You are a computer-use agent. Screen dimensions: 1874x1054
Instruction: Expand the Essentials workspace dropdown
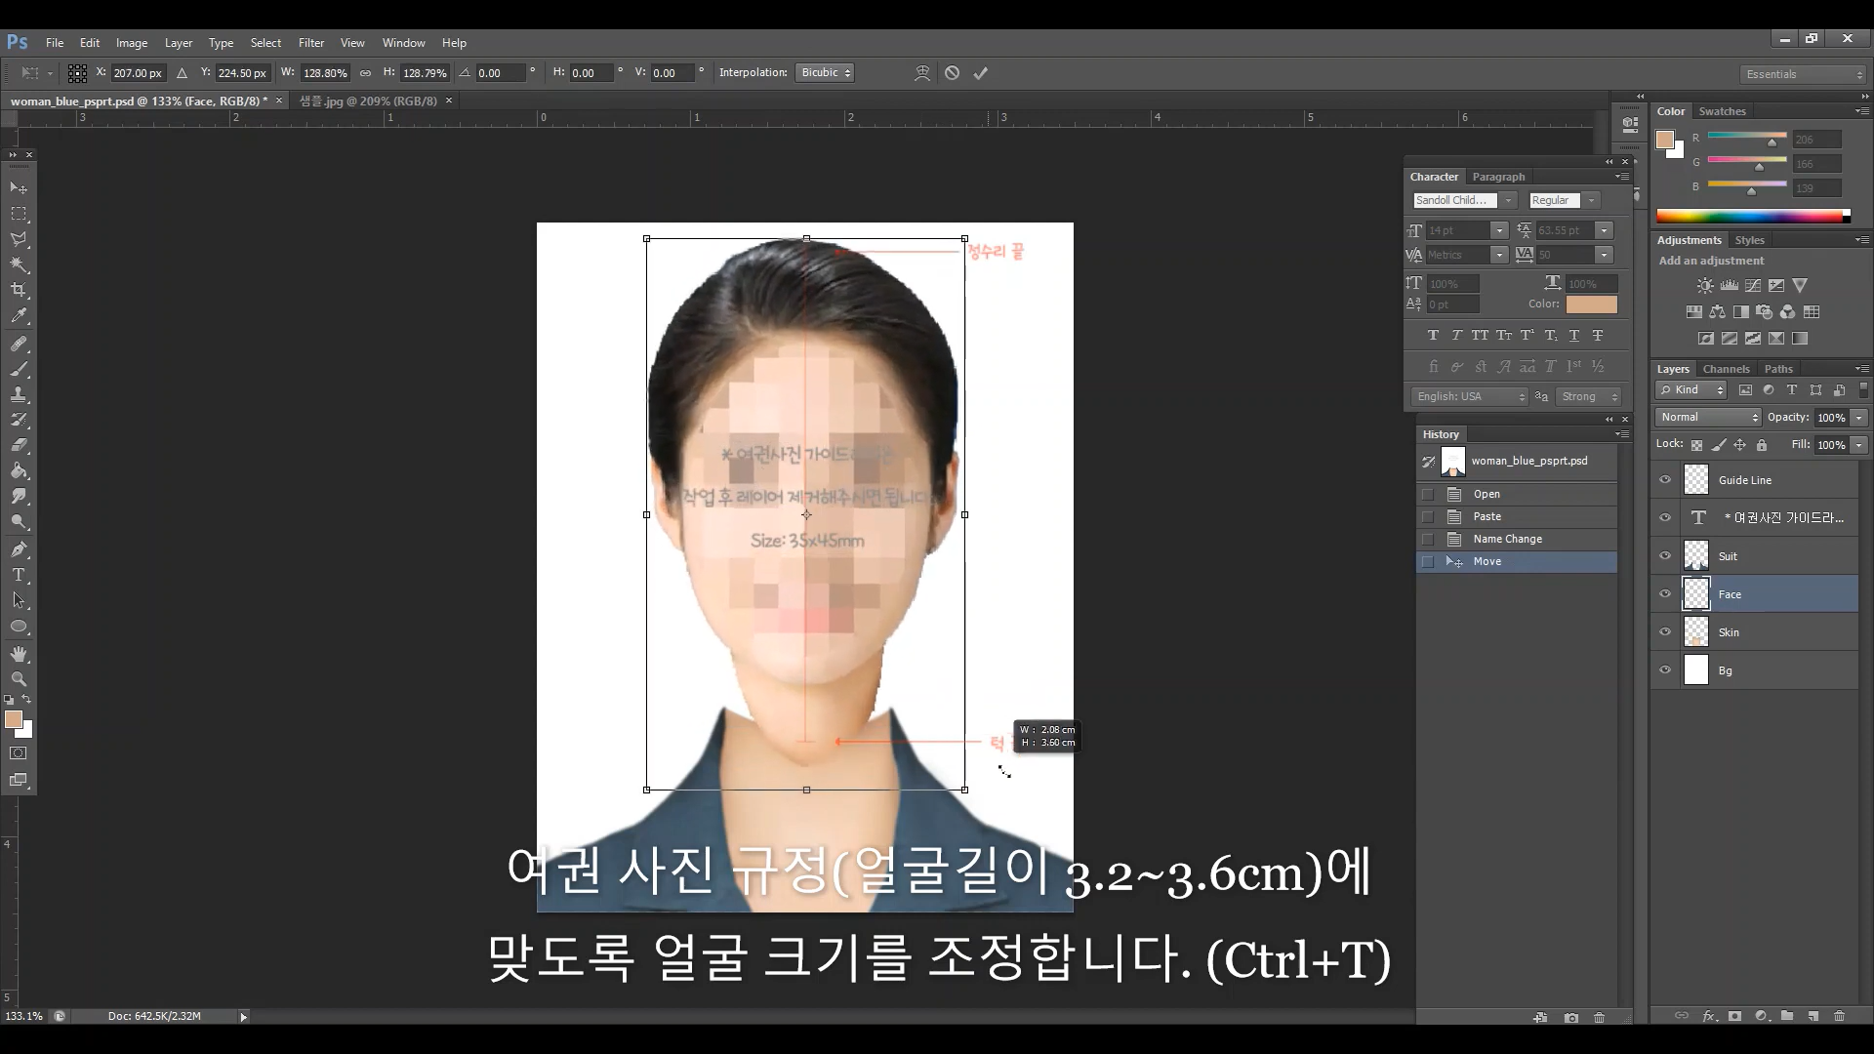(1803, 74)
